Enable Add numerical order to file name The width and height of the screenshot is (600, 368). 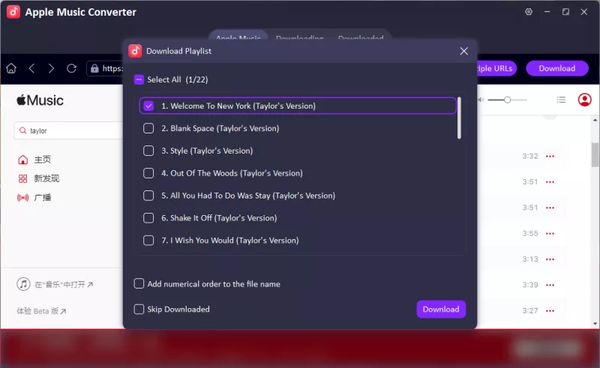tap(139, 283)
